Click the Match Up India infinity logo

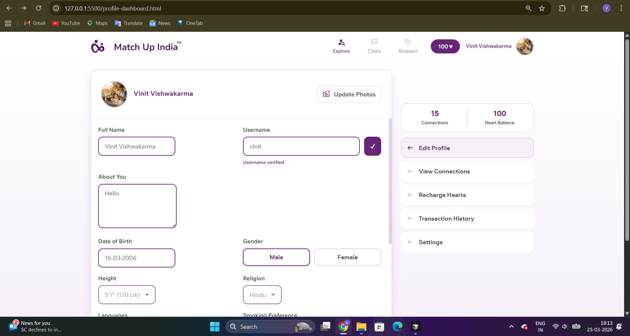tap(98, 47)
